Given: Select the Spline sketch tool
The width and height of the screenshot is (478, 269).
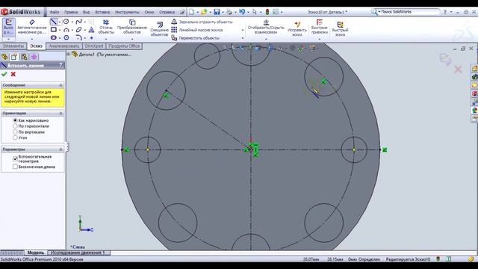Looking at the screenshot, I should 78,22.
